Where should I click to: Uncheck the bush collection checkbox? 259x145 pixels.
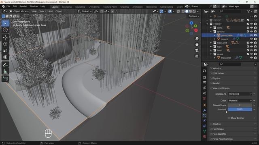coord(248,50)
